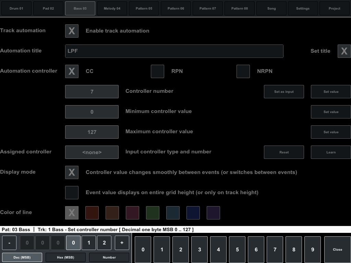Tap keypad digit 5

point(237,250)
